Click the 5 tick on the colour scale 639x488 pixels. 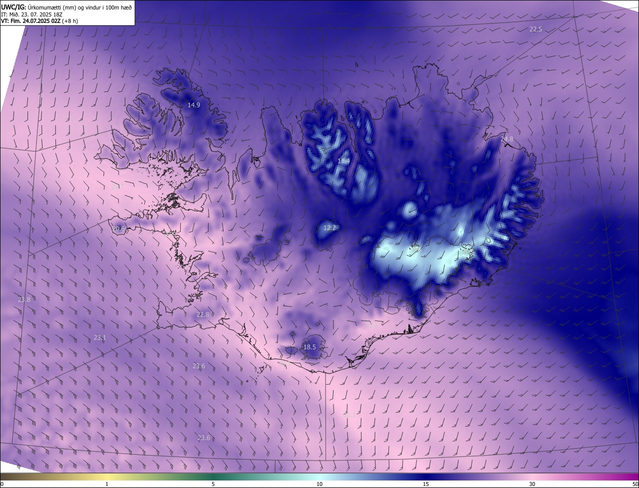tap(213, 484)
